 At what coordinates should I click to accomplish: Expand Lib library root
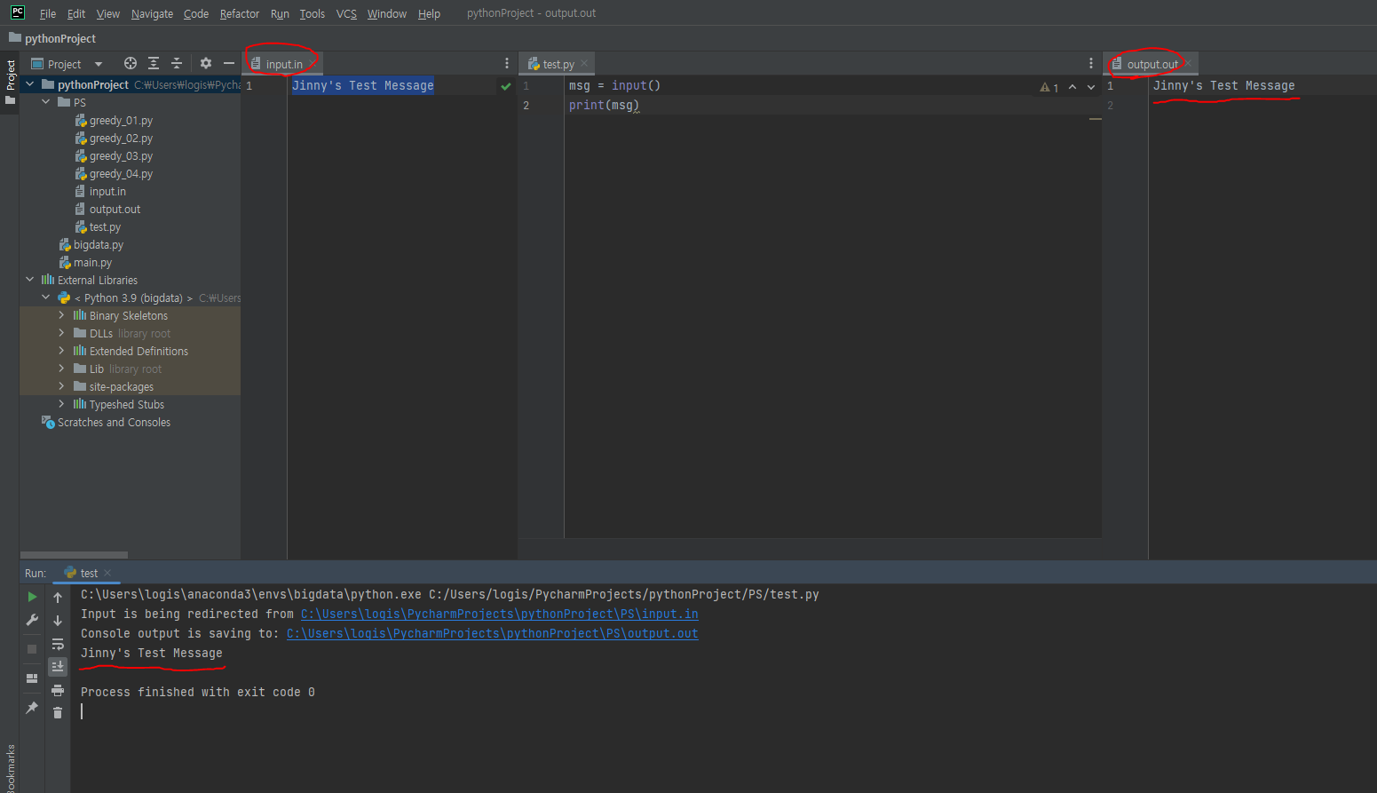pos(61,369)
